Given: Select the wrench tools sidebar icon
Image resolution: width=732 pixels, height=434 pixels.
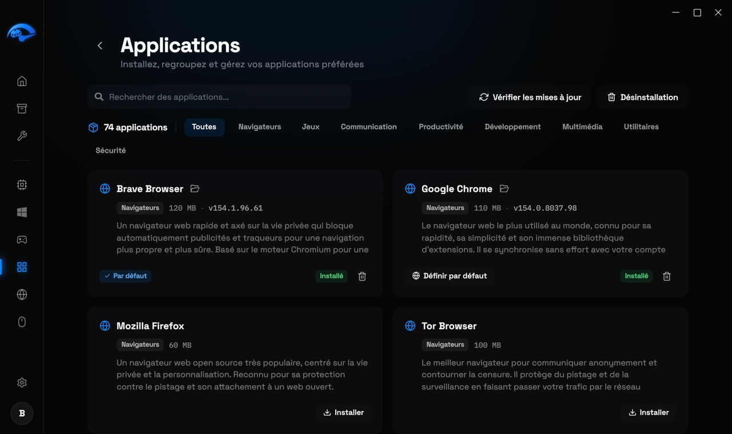Looking at the screenshot, I should point(22,136).
